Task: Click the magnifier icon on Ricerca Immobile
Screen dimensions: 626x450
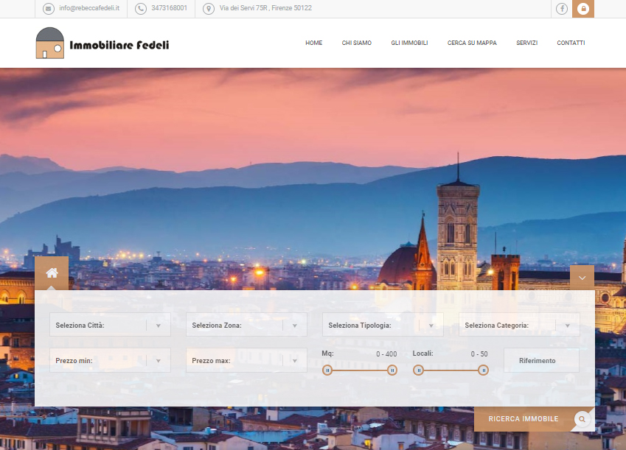Action: [582, 419]
